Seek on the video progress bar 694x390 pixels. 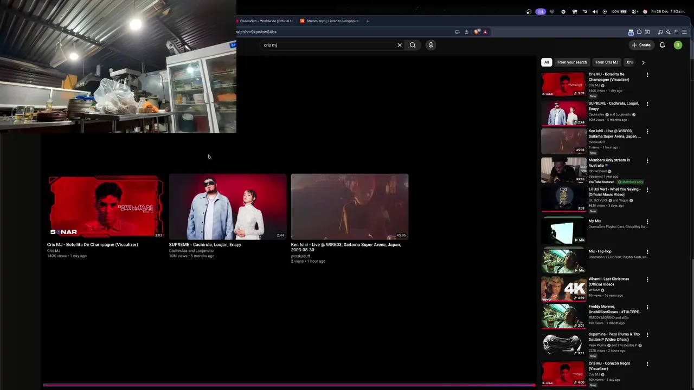pos(289,385)
